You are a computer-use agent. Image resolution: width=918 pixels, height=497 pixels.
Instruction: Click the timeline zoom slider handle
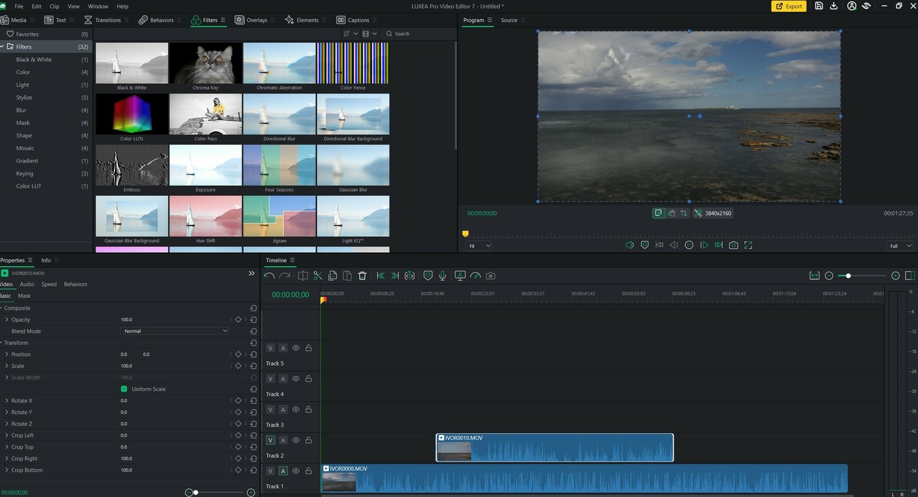(848, 276)
